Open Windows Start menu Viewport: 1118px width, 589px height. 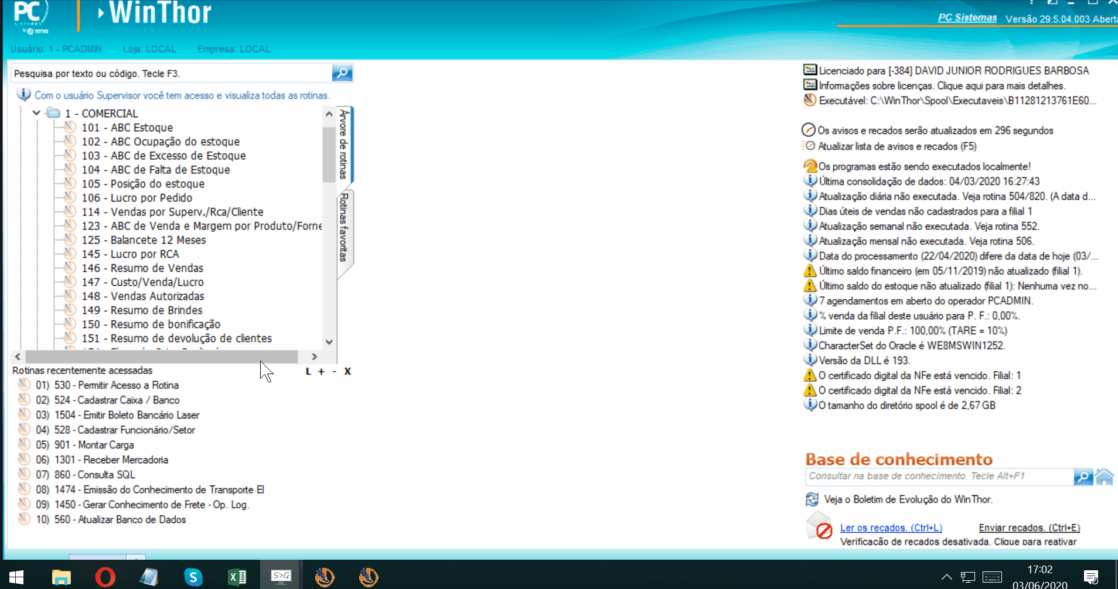click(16, 577)
